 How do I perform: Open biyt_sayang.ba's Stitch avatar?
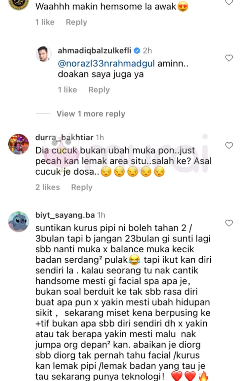(x=19, y=222)
